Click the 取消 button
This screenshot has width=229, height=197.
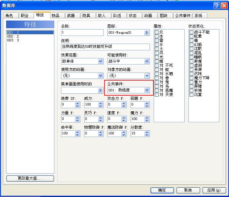click(188, 190)
